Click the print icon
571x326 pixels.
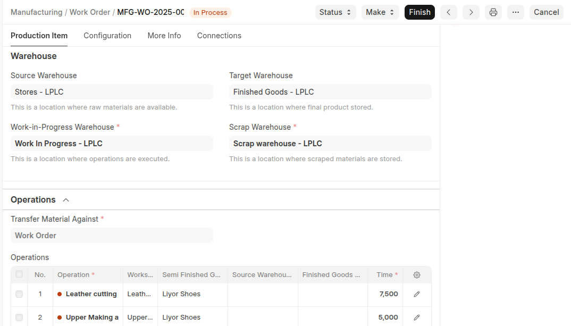tap(493, 12)
